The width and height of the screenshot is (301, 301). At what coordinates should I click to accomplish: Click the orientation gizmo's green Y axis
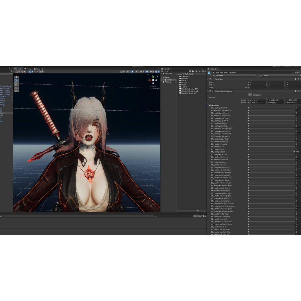[x=153, y=77]
